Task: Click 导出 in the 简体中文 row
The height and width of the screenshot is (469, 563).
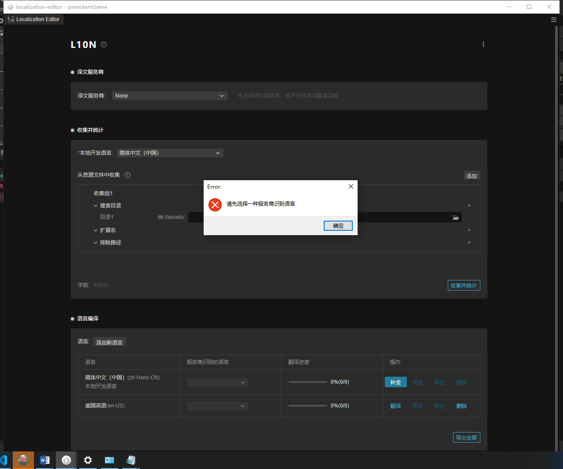Action: (440, 382)
